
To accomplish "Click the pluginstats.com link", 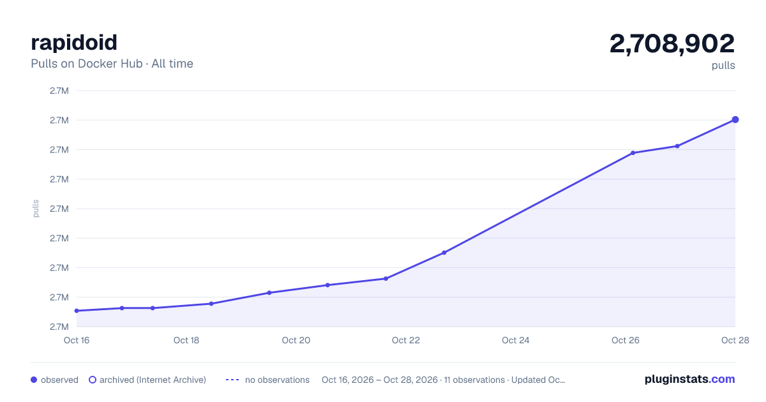I will (689, 379).
